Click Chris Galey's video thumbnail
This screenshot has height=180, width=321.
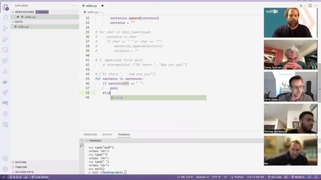pos(290,86)
